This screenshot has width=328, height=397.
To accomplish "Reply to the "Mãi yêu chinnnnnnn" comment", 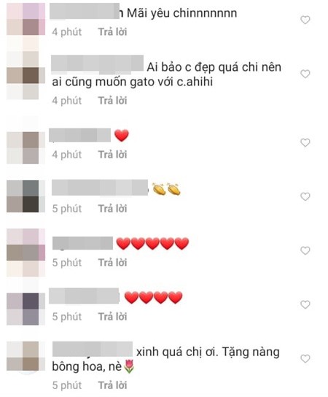I will pyautogui.click(x=112, y=32).
